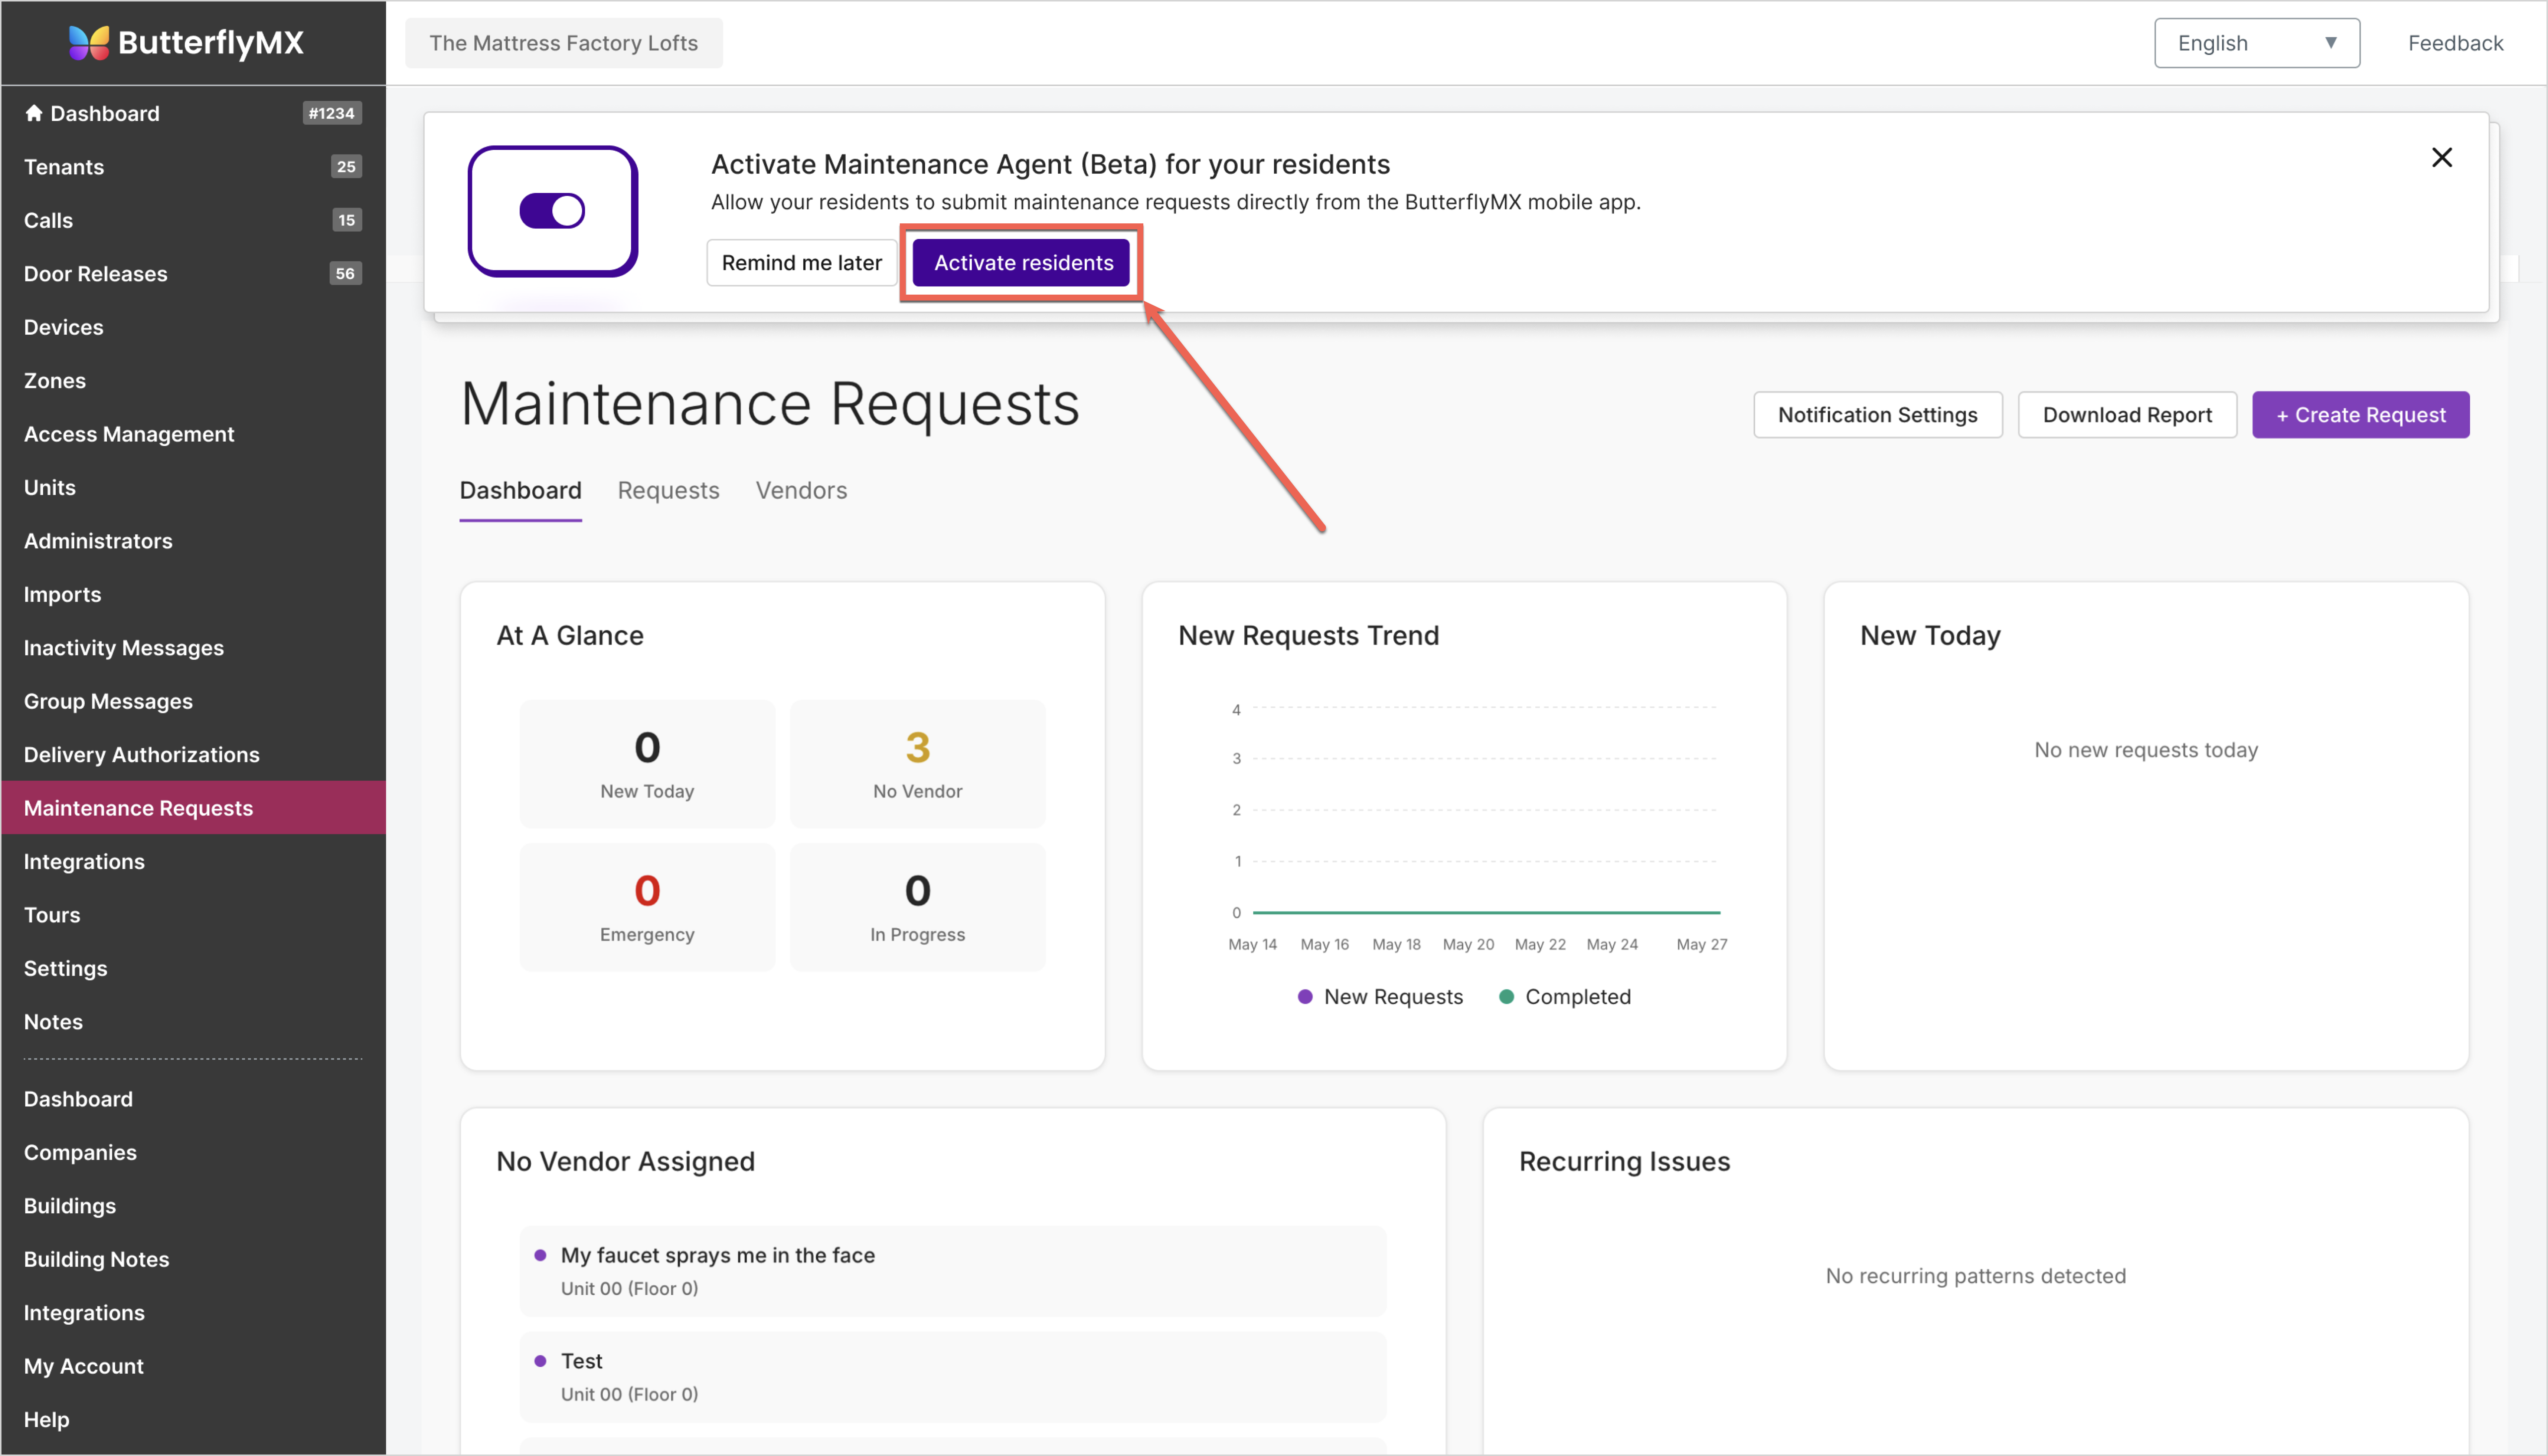Select the Dashboard tab under Maintenance Requests
Image resolution: width=2548 pixels, height=1456 pixels.
[x=520, y=490]
